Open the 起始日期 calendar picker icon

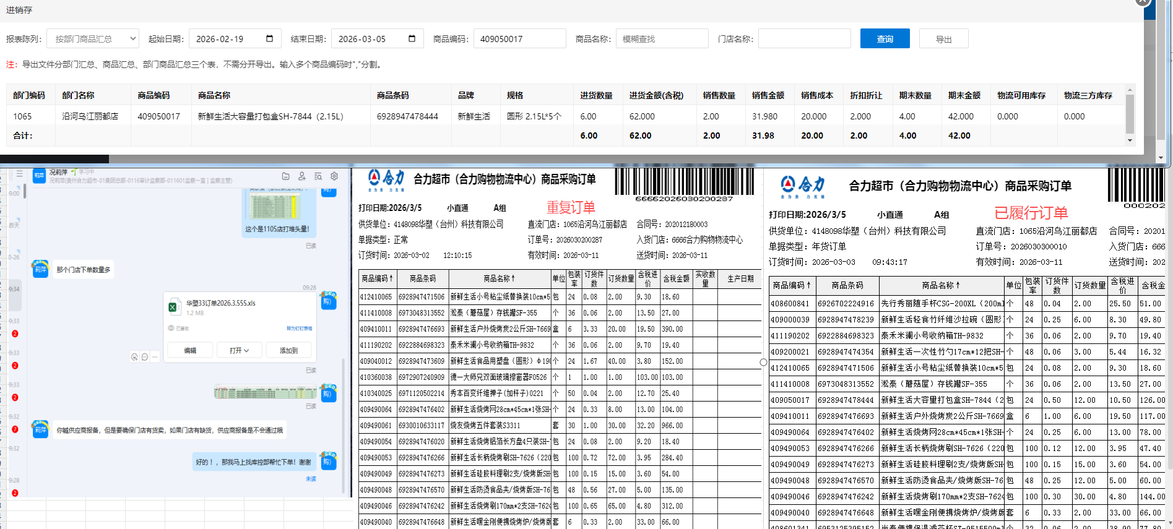269,38
